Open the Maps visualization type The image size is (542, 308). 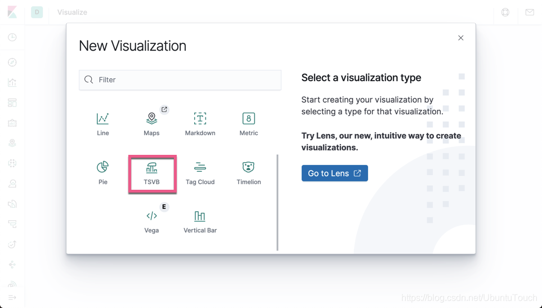coord(151,124)
